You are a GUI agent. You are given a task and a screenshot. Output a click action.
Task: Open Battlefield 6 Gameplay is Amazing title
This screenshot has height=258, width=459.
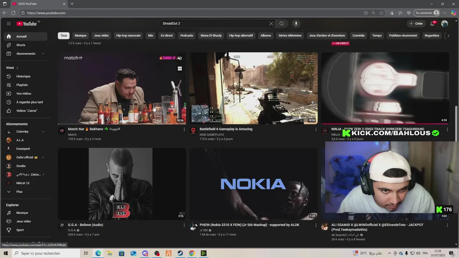coord(226,129)
